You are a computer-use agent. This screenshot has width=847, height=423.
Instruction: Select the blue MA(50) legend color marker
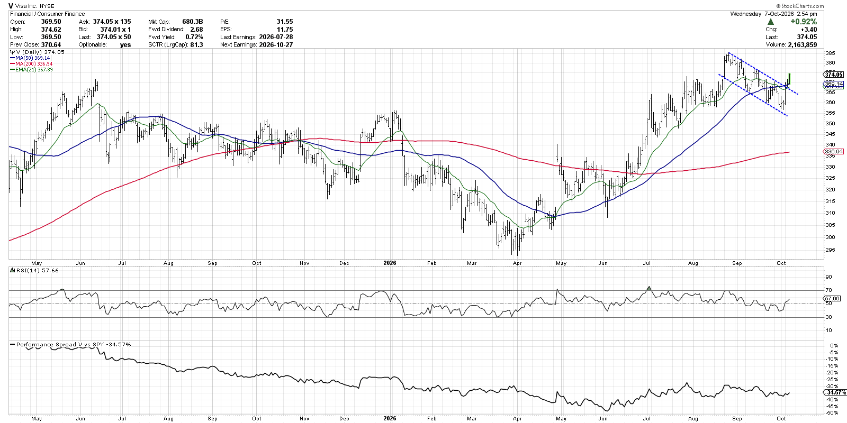(12, 58)
